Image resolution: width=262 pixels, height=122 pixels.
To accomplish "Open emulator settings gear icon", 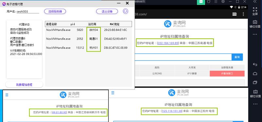I will pos(223,2).
